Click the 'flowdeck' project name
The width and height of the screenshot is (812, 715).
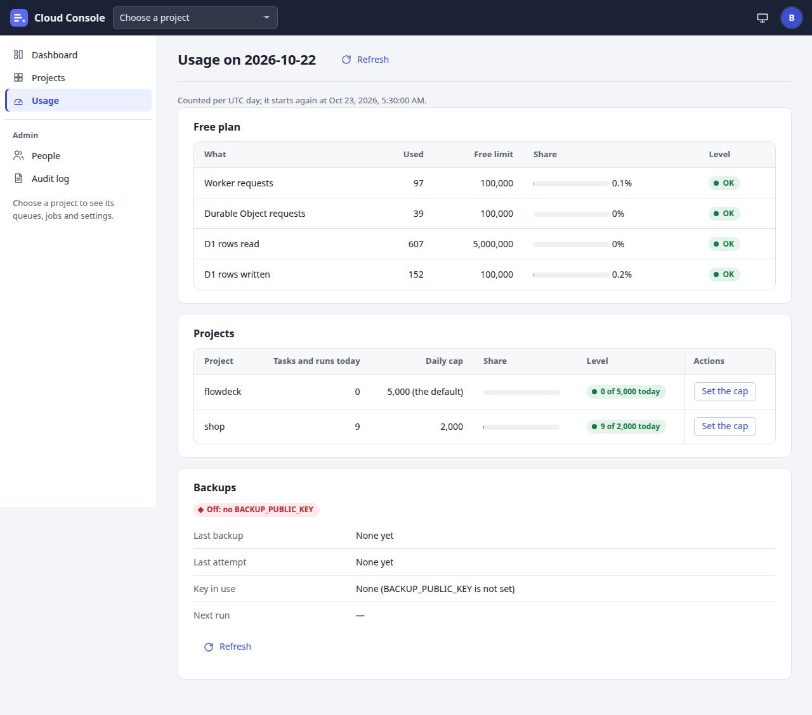point(223,392)
